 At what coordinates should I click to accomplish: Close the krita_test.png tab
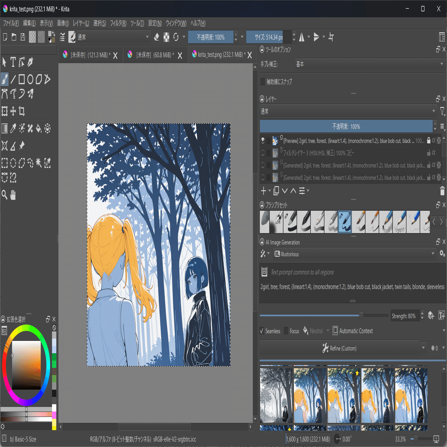point(249,55)
